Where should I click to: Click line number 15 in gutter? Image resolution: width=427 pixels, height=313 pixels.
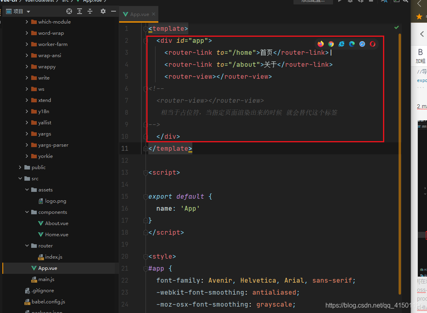coord(125,197)
